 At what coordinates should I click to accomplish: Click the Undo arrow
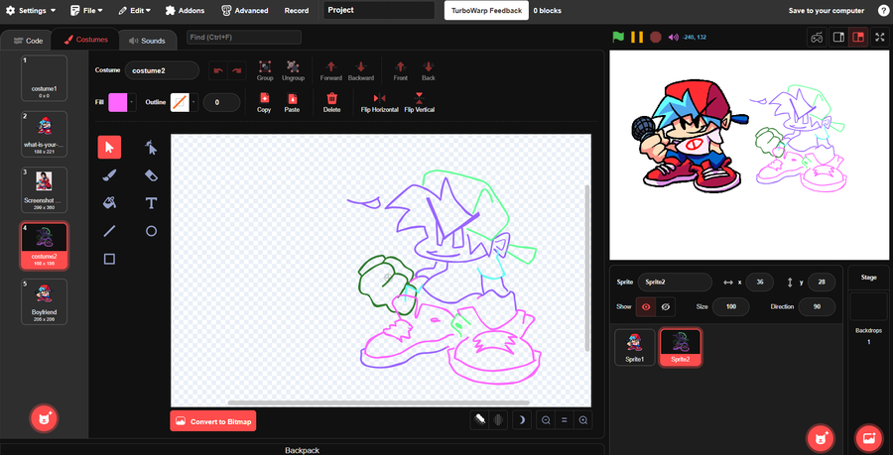[217, 70]
